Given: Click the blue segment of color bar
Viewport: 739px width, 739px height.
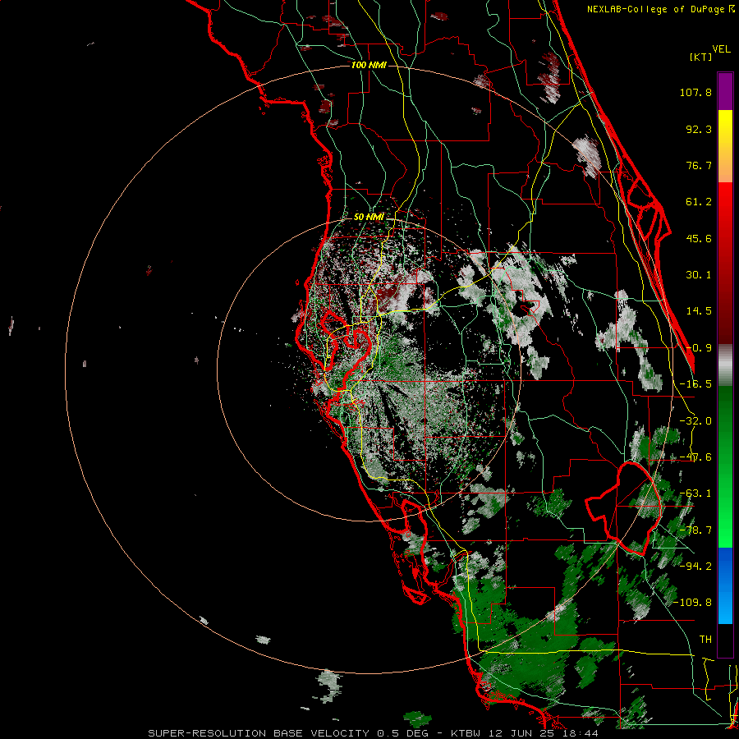Looking at the screenshot, I should pos(725,585).
